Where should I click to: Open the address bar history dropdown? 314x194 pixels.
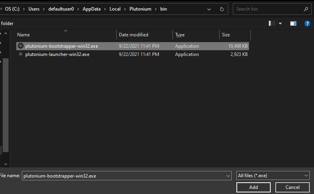coord(209,9)
